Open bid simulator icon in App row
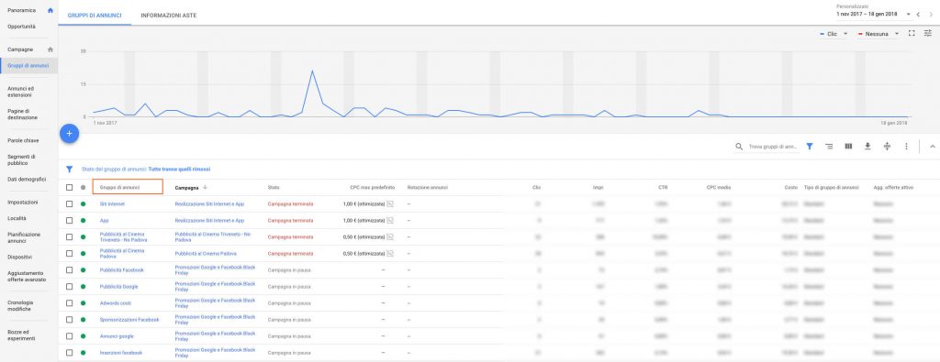Screen dimensions: 940x362 [x=389, y=220]
